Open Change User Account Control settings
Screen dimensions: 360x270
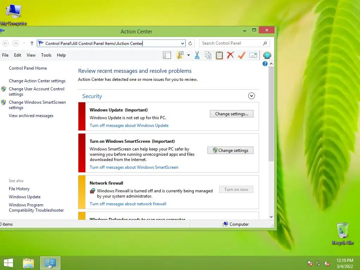(37, 91)
